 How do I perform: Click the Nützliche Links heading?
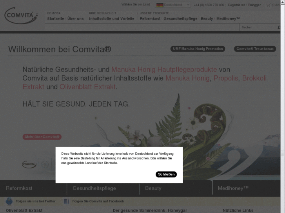(x=238, y=211)
